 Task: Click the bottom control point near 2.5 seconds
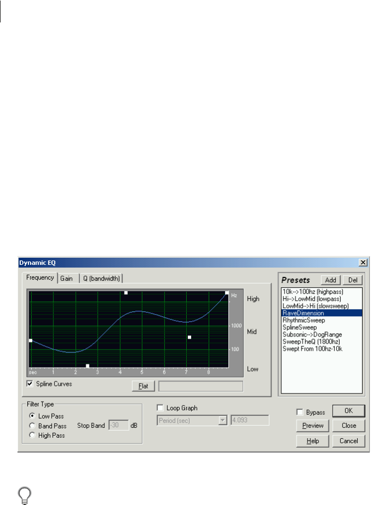pyautogui.click(x=87, y=366)
